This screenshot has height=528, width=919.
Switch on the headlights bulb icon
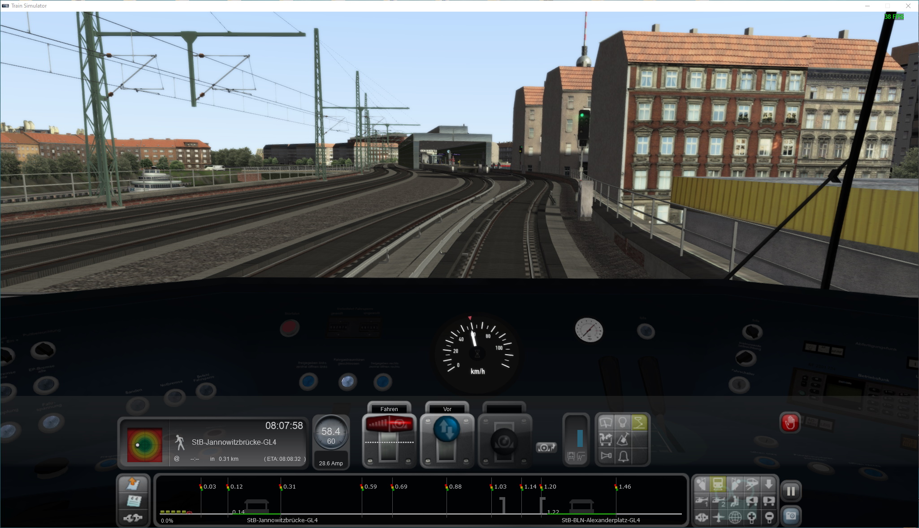[622, 422]
